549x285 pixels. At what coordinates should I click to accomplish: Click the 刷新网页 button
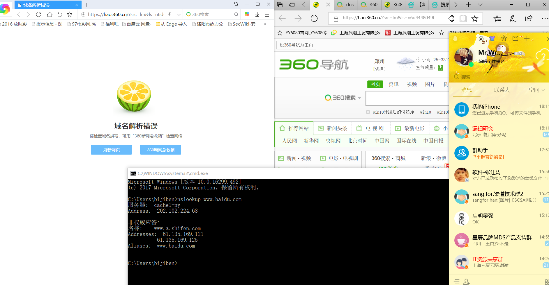click(111, 150)
